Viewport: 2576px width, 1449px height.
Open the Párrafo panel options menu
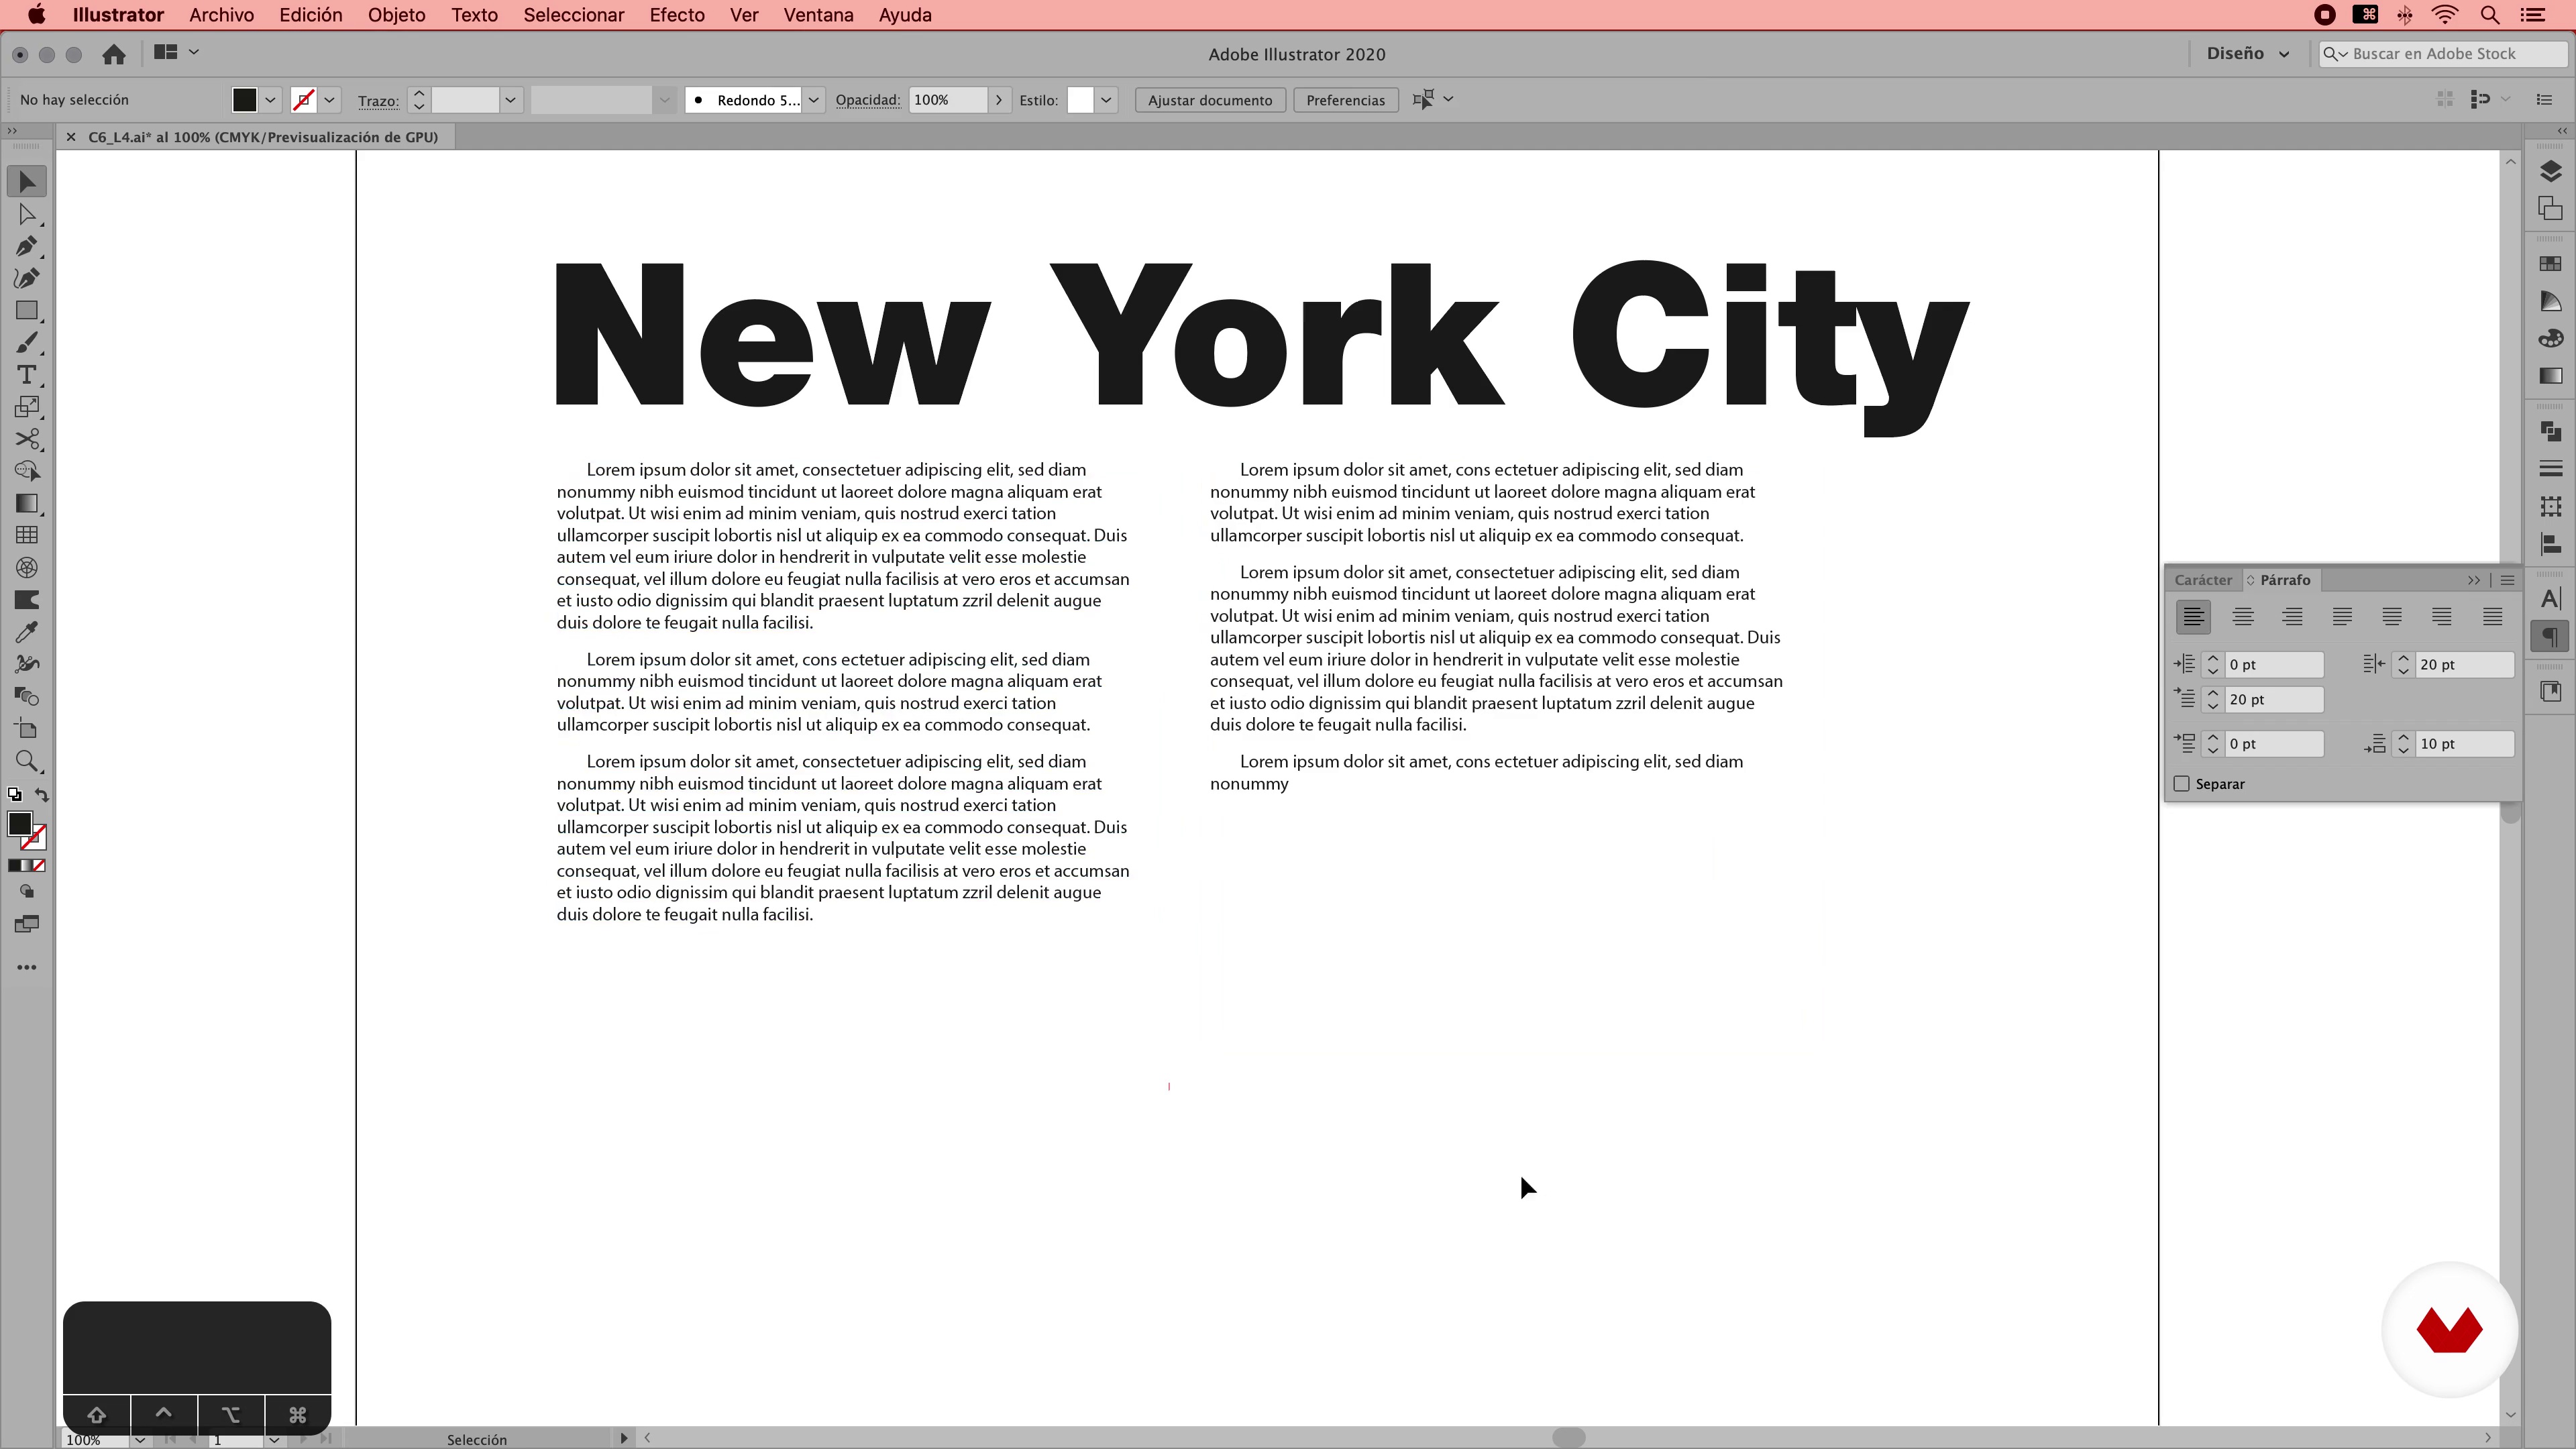tap(2507, 580)
